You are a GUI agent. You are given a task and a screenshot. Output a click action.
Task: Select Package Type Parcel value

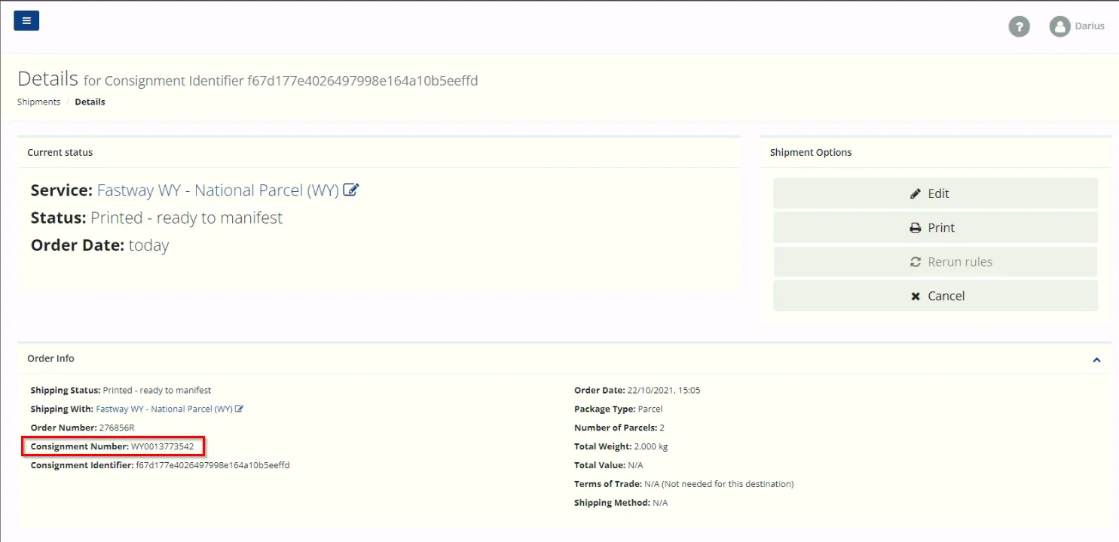pos(650,410)
